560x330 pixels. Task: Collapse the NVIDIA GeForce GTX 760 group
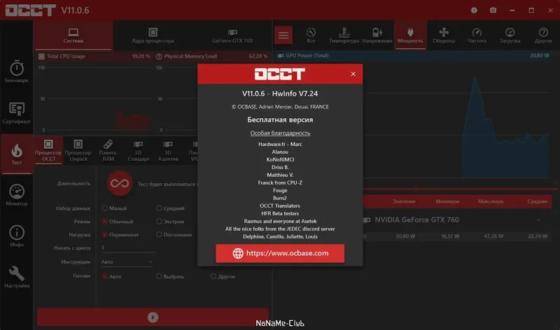[x=538, y=220]
